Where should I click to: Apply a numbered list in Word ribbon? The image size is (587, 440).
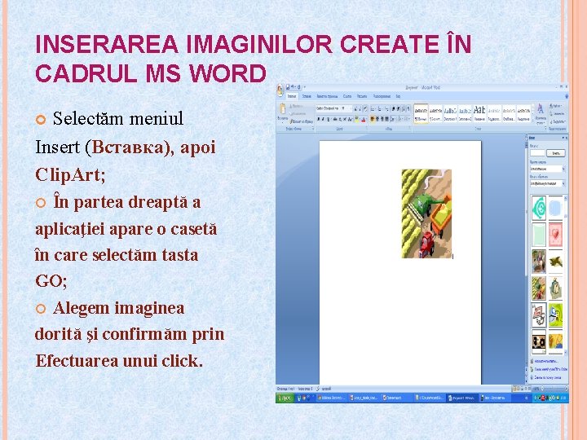click(380, 109)
